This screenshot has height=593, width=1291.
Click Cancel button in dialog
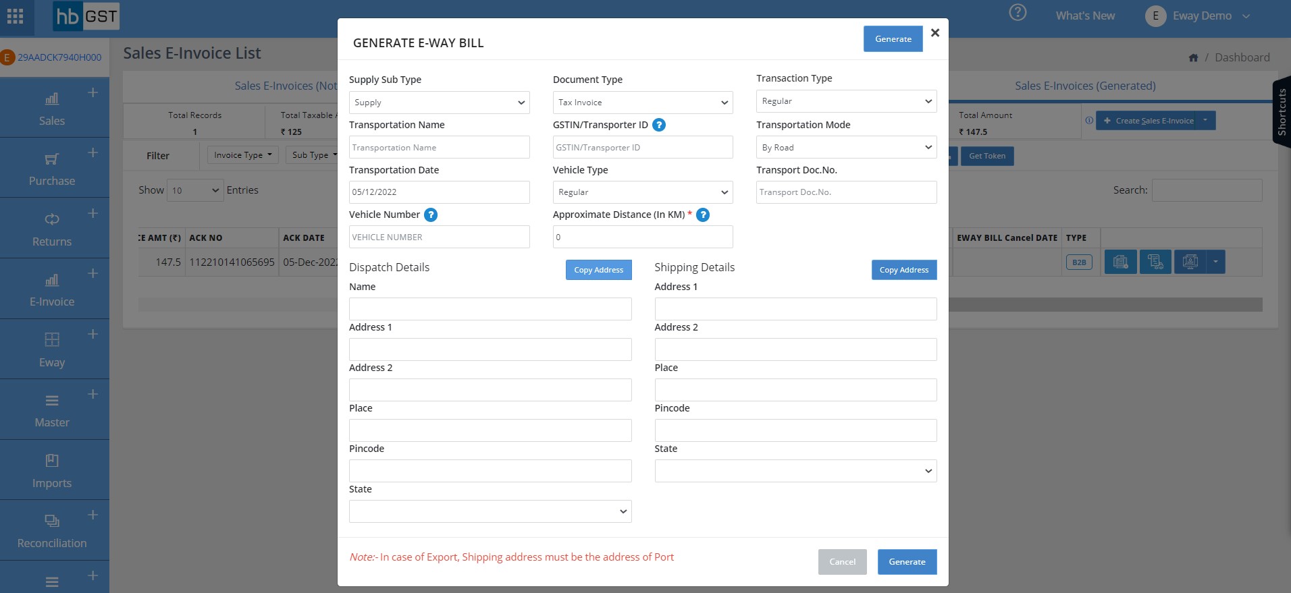(842, 562)
